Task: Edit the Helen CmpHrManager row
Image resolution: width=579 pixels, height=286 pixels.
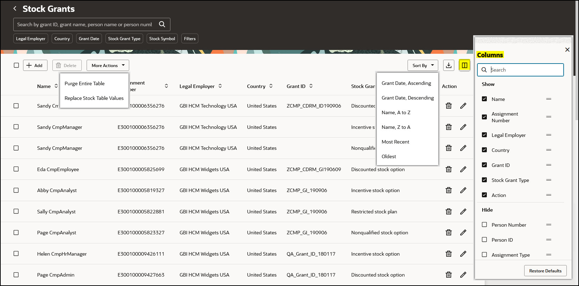Action: click(463, 254)
